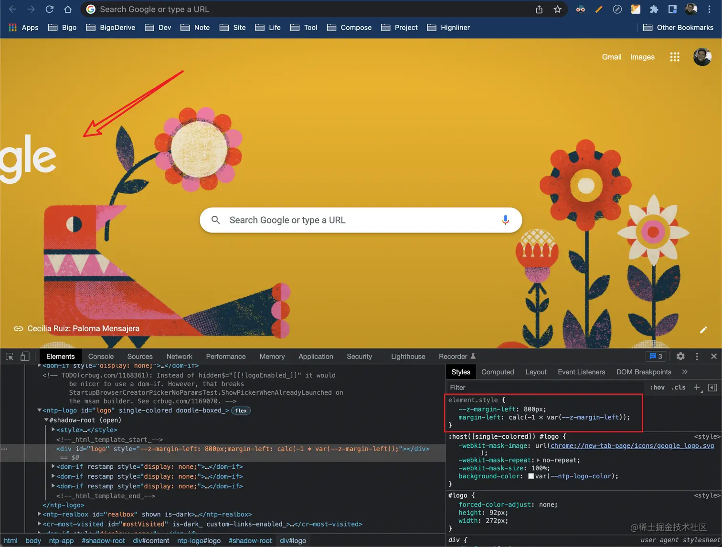722x547 pixels.
Task: Follow the google_logo.svg URL link
Action: [x=632, y=446]
